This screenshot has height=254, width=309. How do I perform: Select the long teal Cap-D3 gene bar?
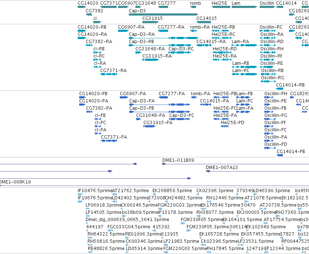[163, 14]
